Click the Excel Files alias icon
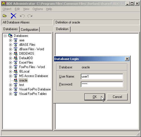 (16, 63)
